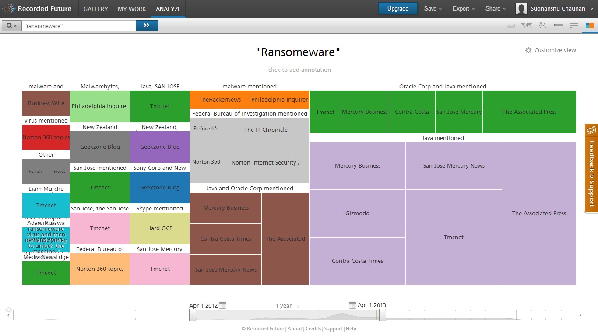
Task: Click the refresh icon above the timeline
Action: click(8, 309)
